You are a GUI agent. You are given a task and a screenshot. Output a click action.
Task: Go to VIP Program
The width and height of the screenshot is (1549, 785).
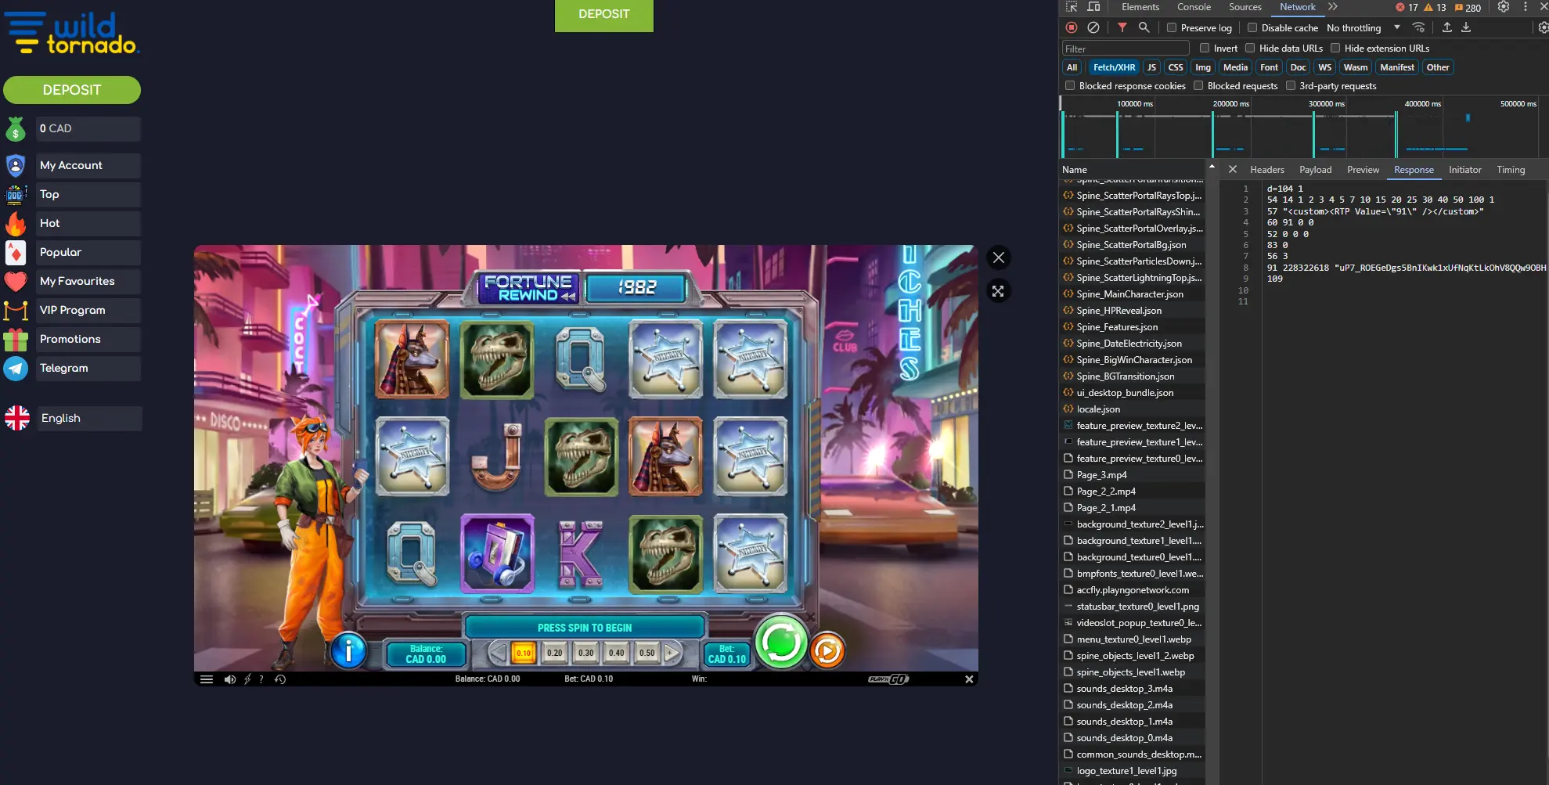point(88,310)
